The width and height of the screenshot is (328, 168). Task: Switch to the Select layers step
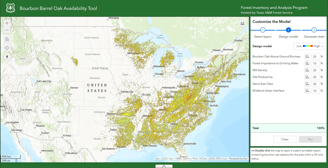(263, 30)
